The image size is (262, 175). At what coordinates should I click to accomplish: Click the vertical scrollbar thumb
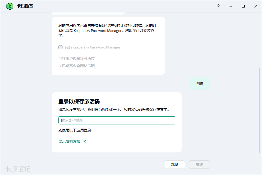259,110
